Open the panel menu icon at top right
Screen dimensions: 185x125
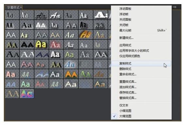(x=175, y=7)
